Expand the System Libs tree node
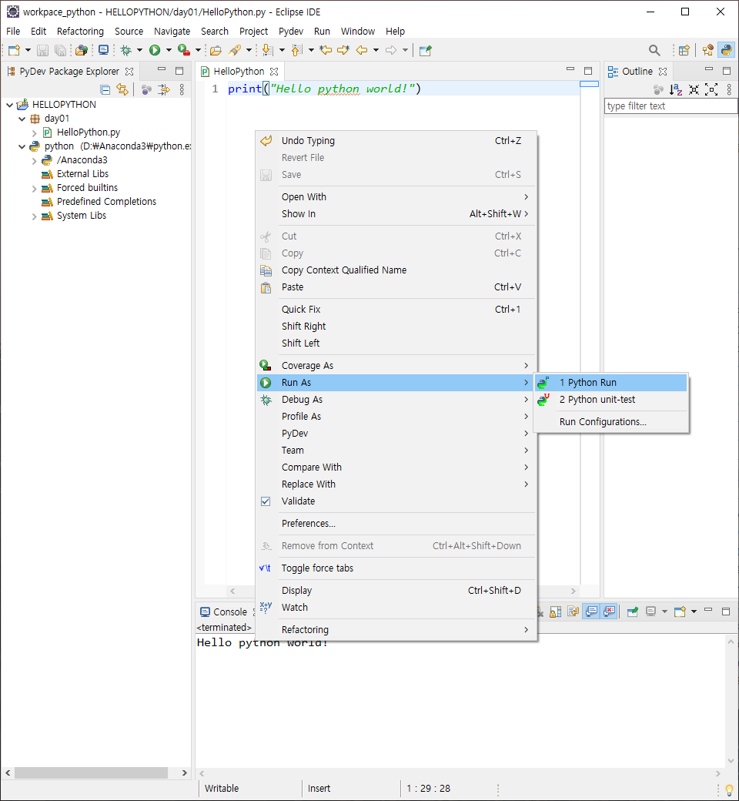The width and height of the screenshot is (739, 801). pyautogui.click(x=34, y=216)
